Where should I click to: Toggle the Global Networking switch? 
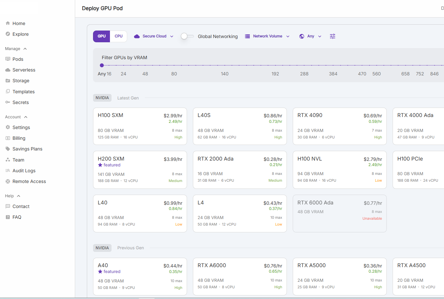tap(187, 36)
